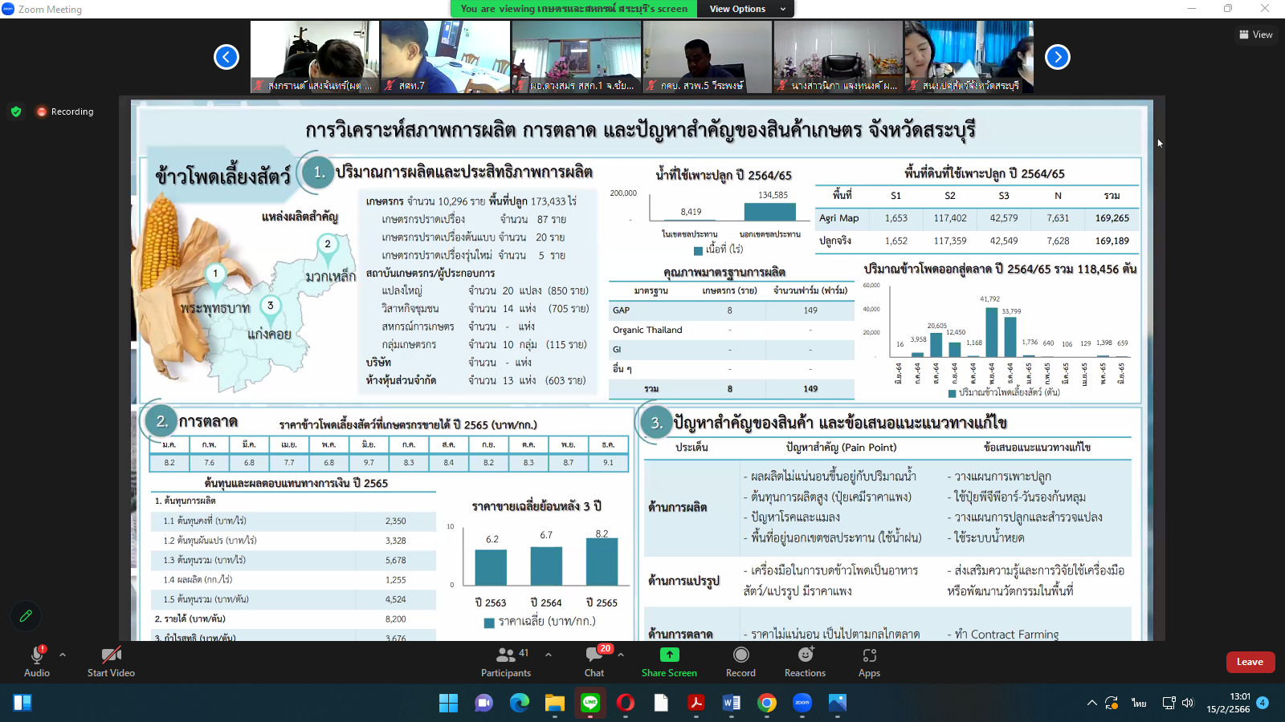Click slide title การวิเคราะห์สภาพการผลิต
The width and height of the screenshot is (1285, 722).
coord(640,130)
